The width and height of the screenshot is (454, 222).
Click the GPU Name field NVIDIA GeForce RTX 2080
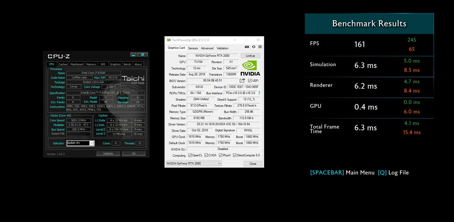click(x=212, y=55)
